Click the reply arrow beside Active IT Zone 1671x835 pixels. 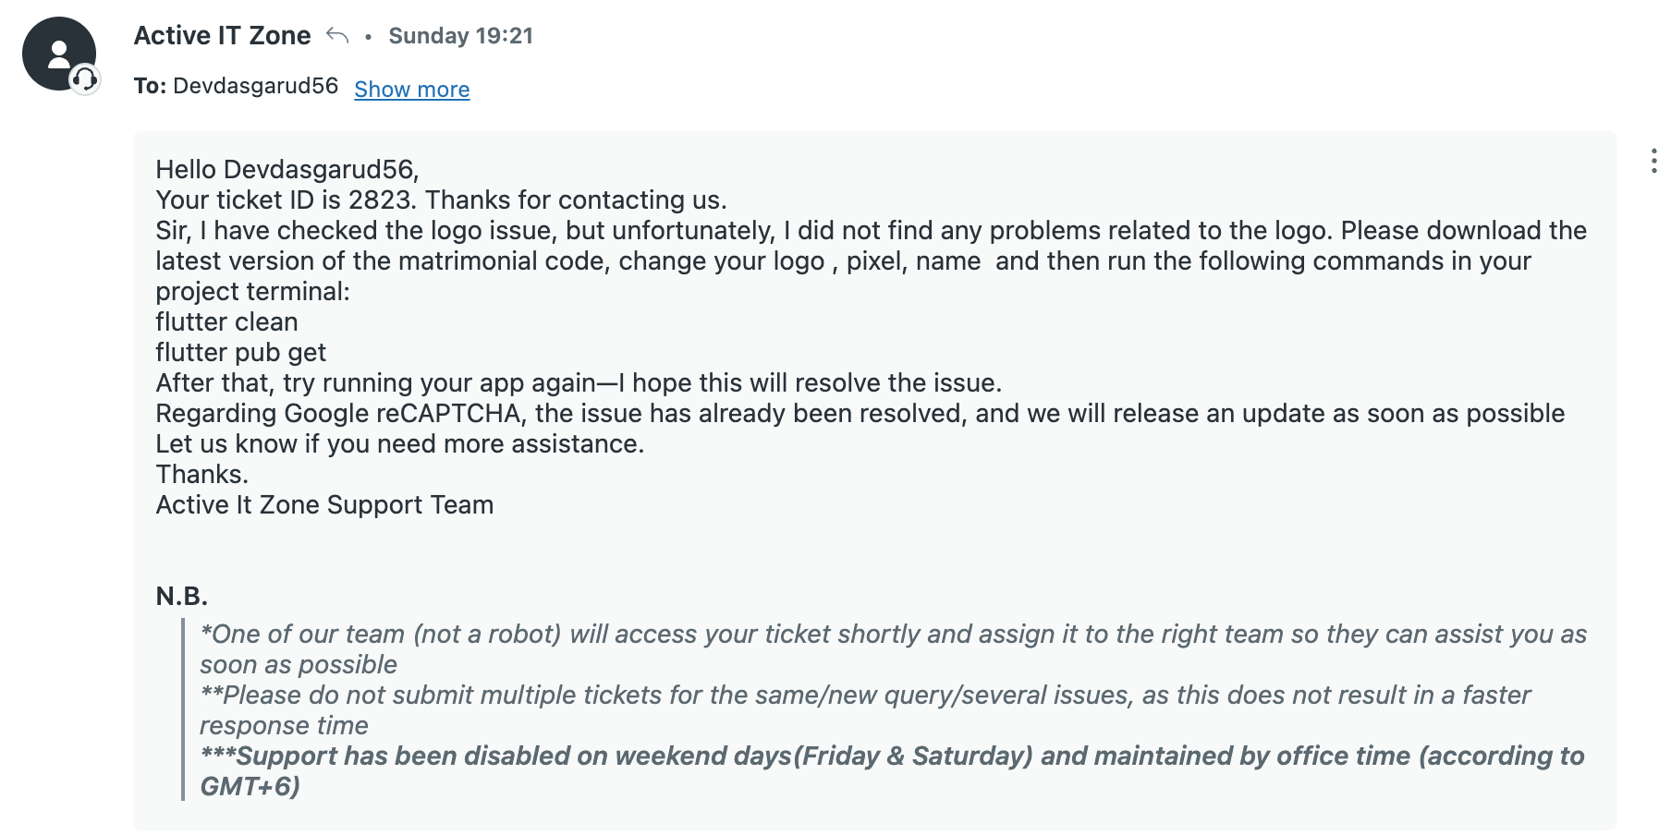tap(337, 36)
